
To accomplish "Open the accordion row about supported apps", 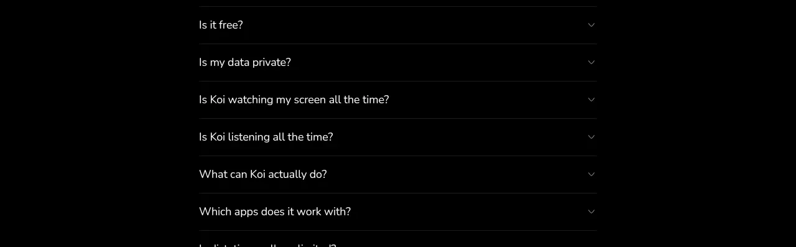I will click(398, 212).
